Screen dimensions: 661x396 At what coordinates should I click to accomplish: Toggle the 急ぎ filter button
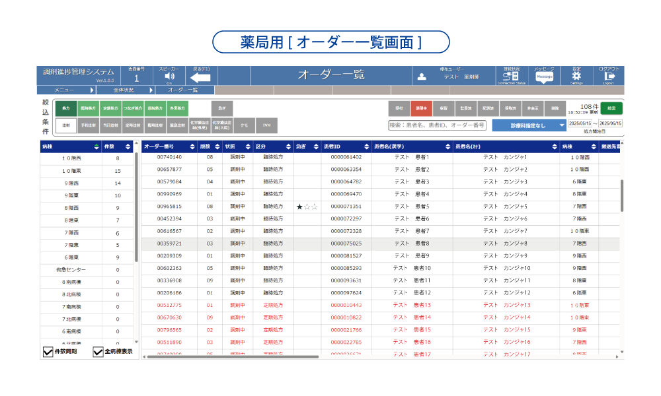coord(222,109)
